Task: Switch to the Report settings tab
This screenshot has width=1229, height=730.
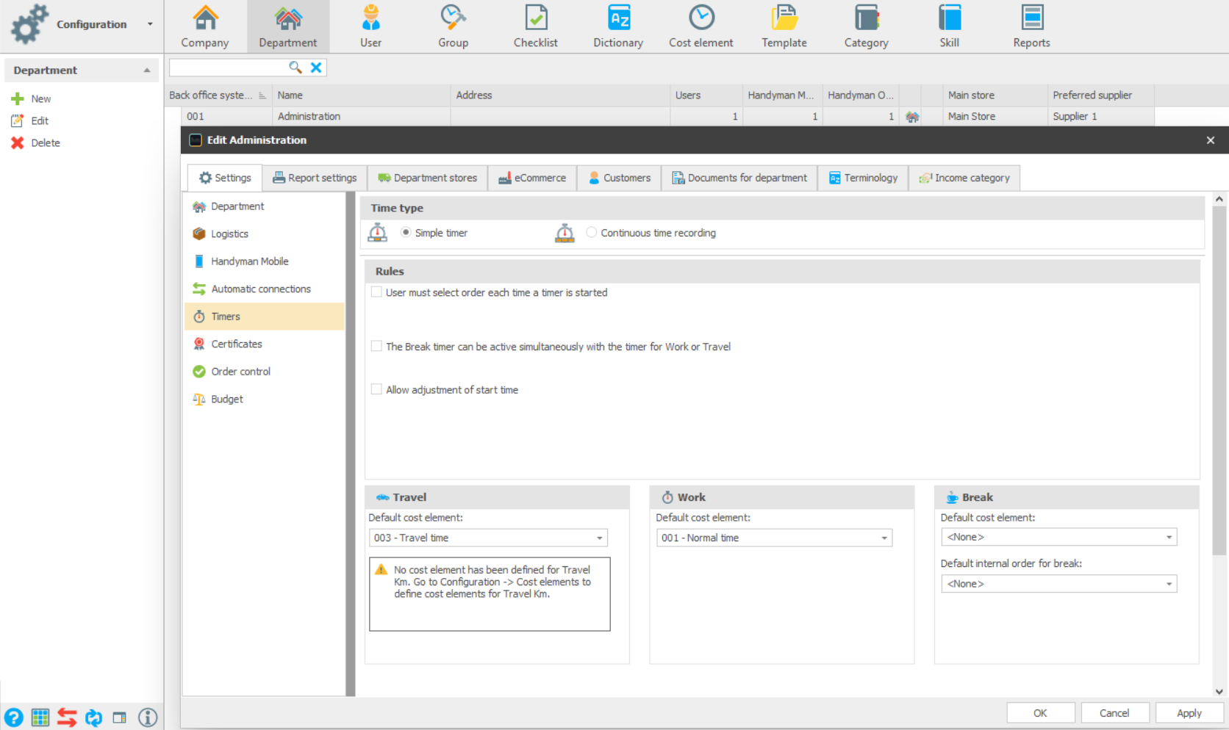Action: click(x=315, y=178)
